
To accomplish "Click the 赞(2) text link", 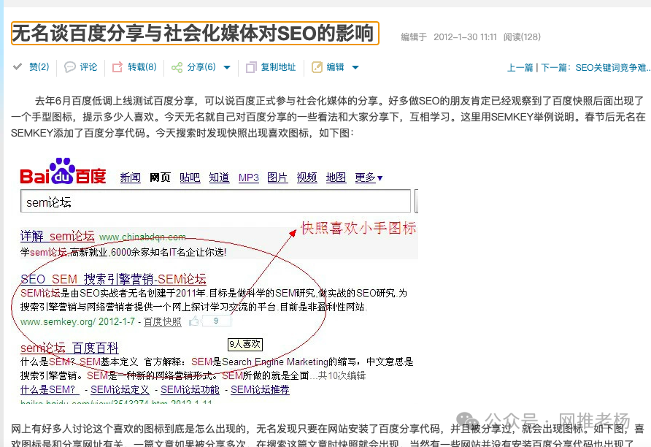I will 39,67.
